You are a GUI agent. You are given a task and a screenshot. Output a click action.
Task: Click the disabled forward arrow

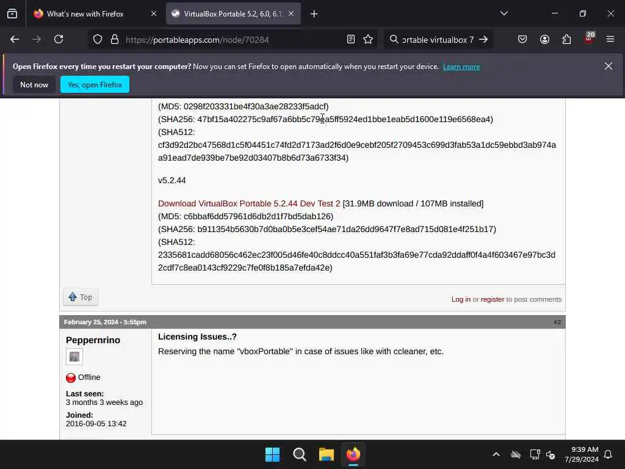point(37,39)
